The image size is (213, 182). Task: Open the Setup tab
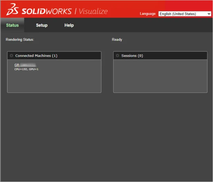tap(42, 25)
